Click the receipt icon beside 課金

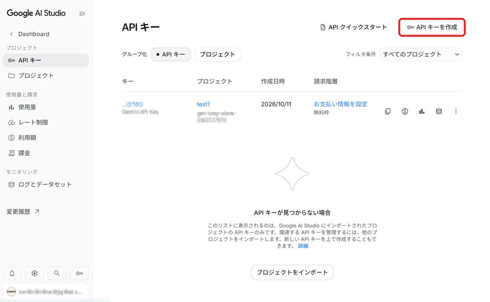pyautogui.click(x=12, y=153)
